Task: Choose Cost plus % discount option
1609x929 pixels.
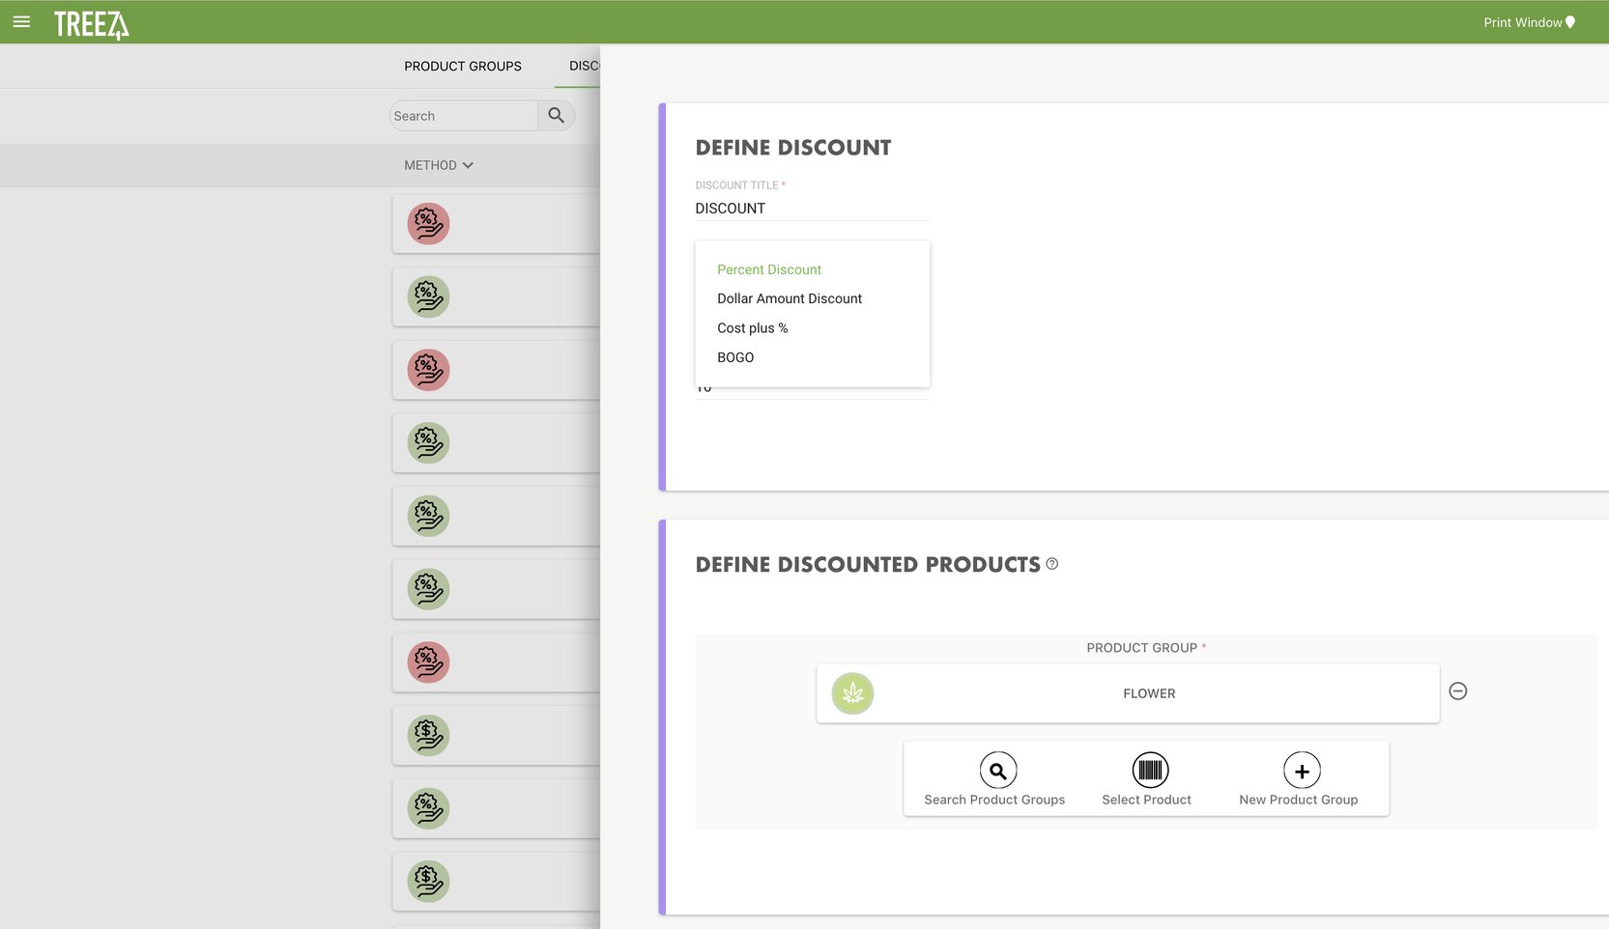Action: pos(752,327)
